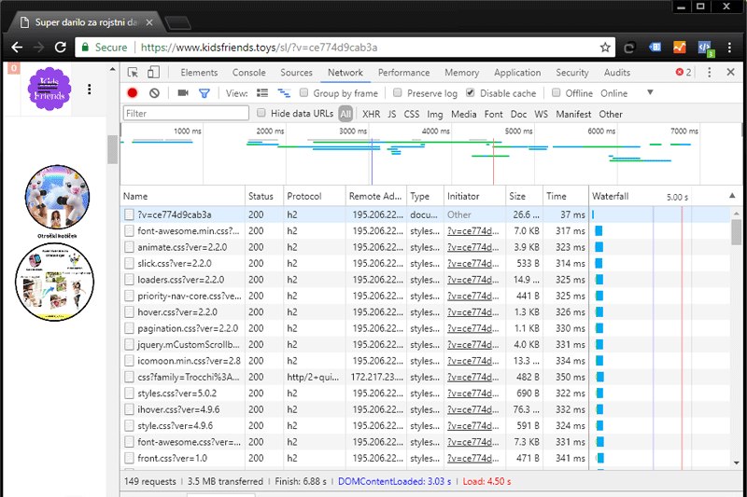Activate the inspect element picker
This screenshot has height=497, width=747.
134,73
